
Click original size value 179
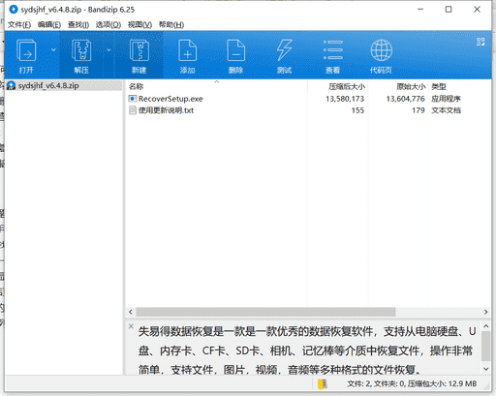(x=418, y=110)
